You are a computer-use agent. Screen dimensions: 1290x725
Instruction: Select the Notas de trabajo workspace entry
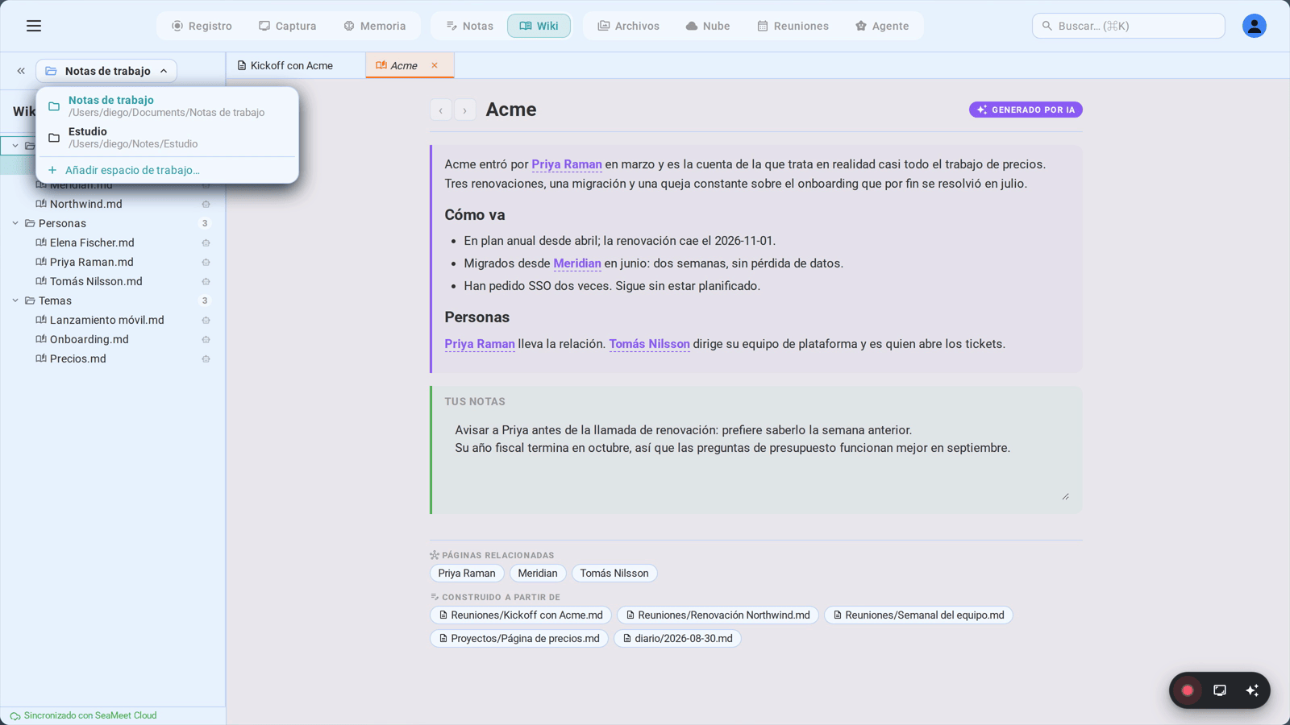pos(167,106)
